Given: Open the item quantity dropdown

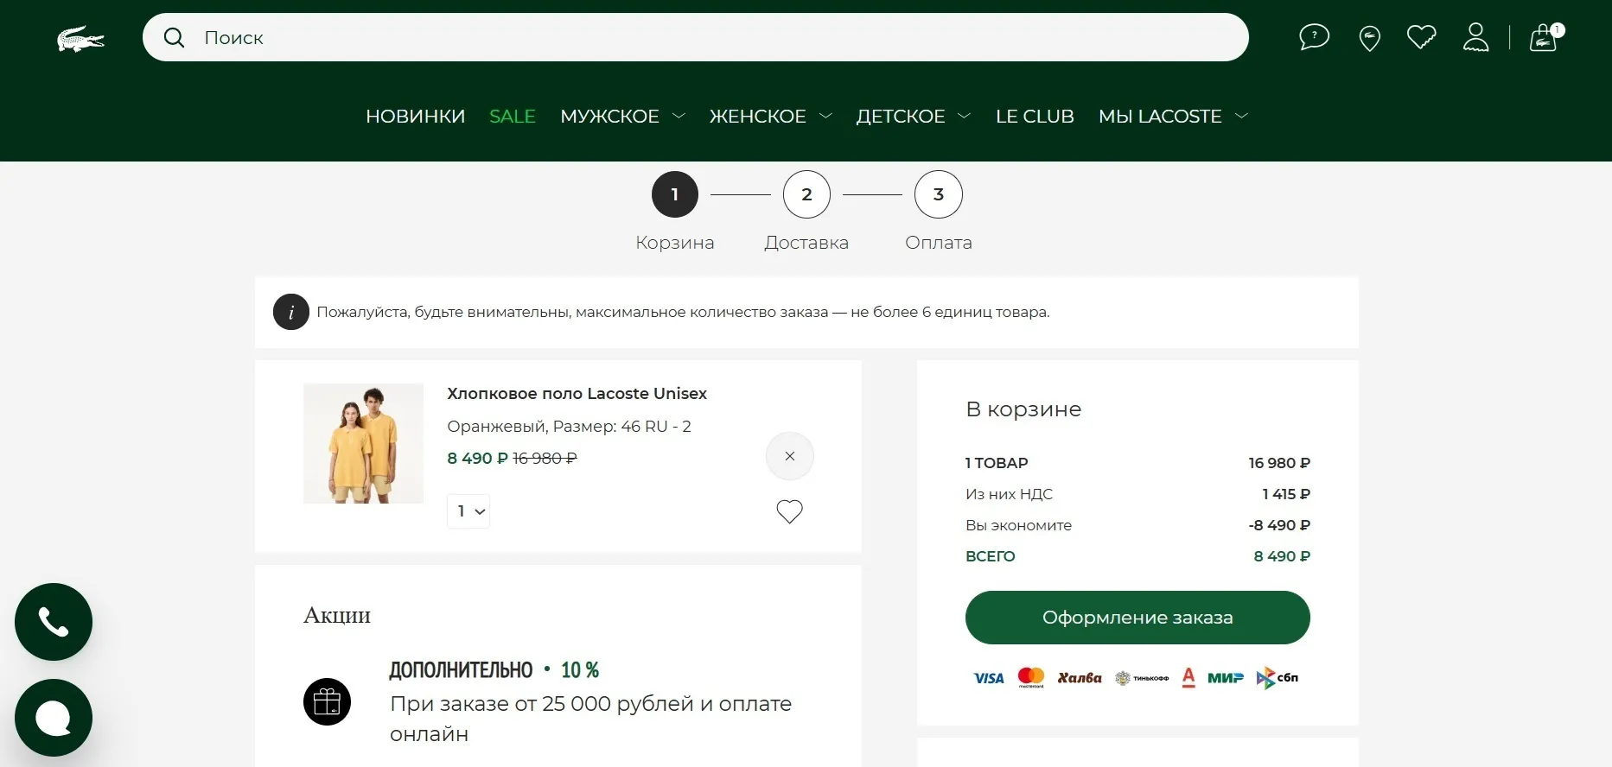Looking at the screenshot, I should pyautogui.click(x=468, y=511).
